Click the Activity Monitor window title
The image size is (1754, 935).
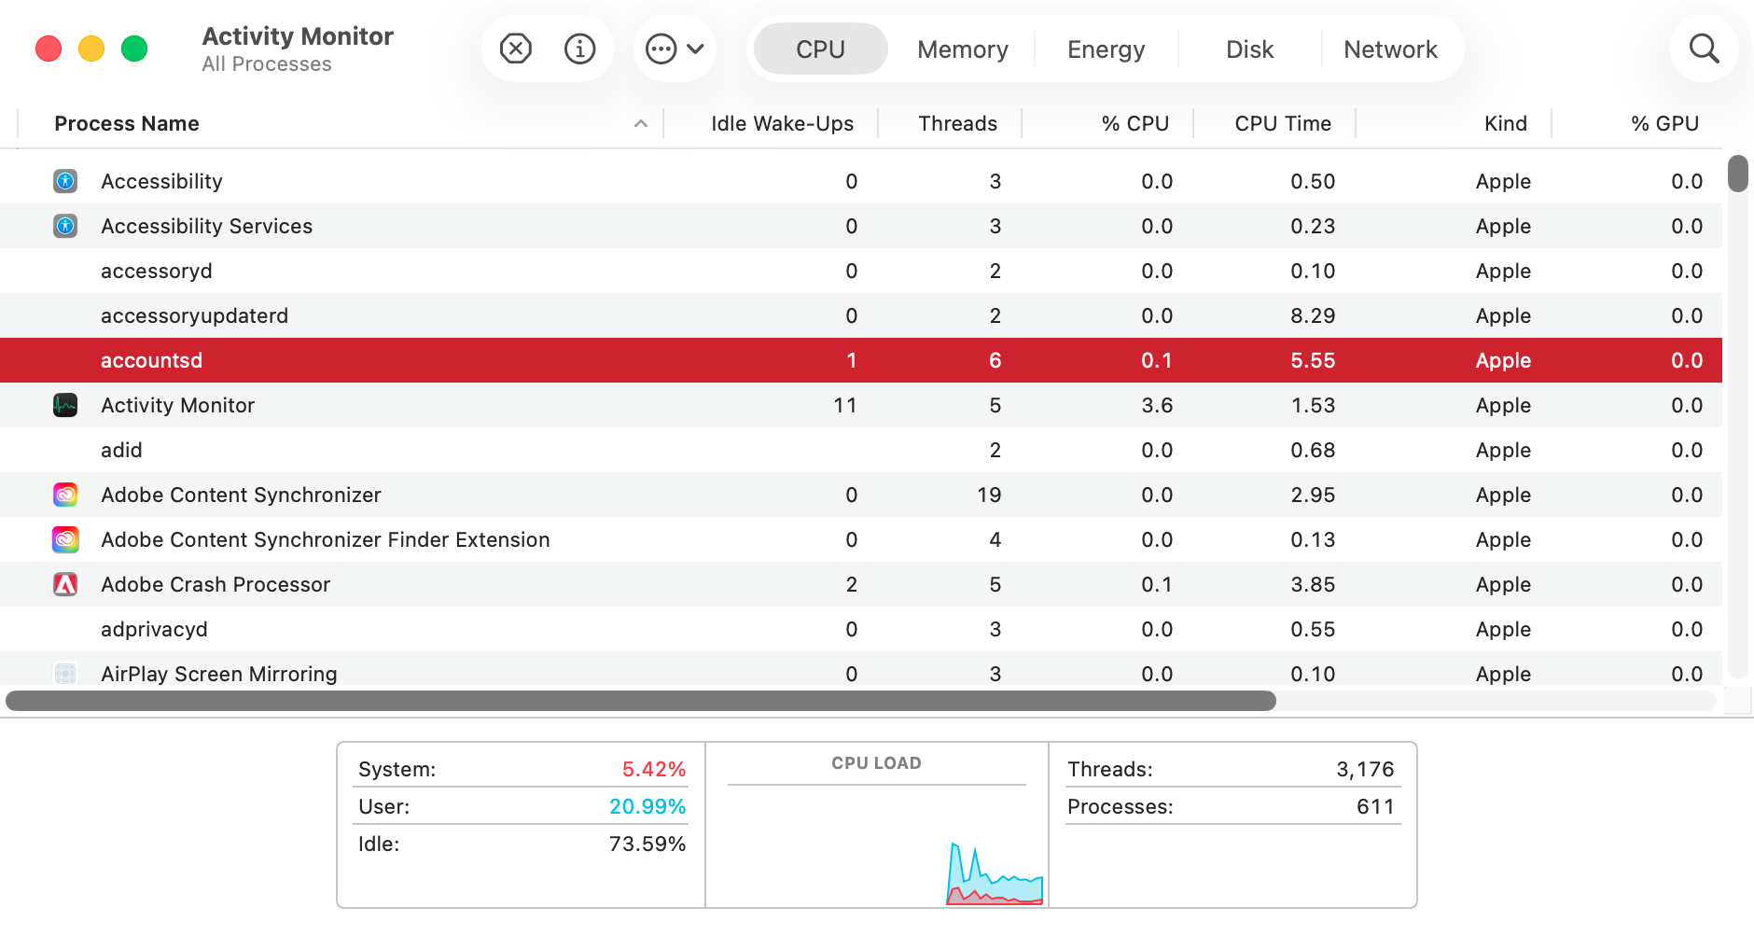pos(298,35)
